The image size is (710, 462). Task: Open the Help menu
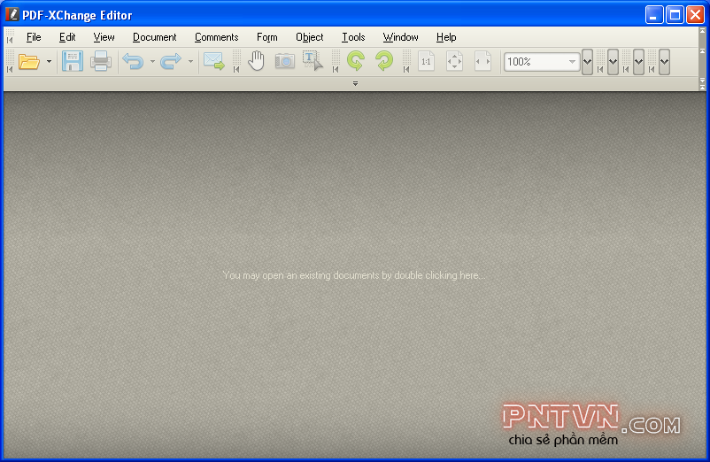446,37
